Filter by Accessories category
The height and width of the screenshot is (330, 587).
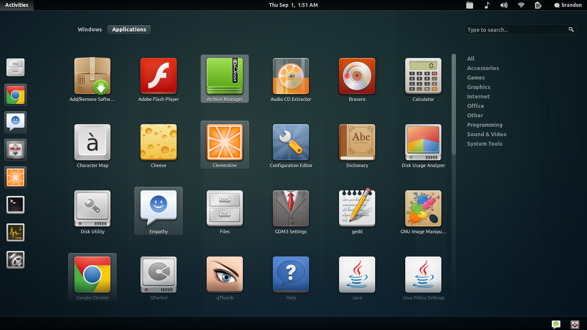483,68
